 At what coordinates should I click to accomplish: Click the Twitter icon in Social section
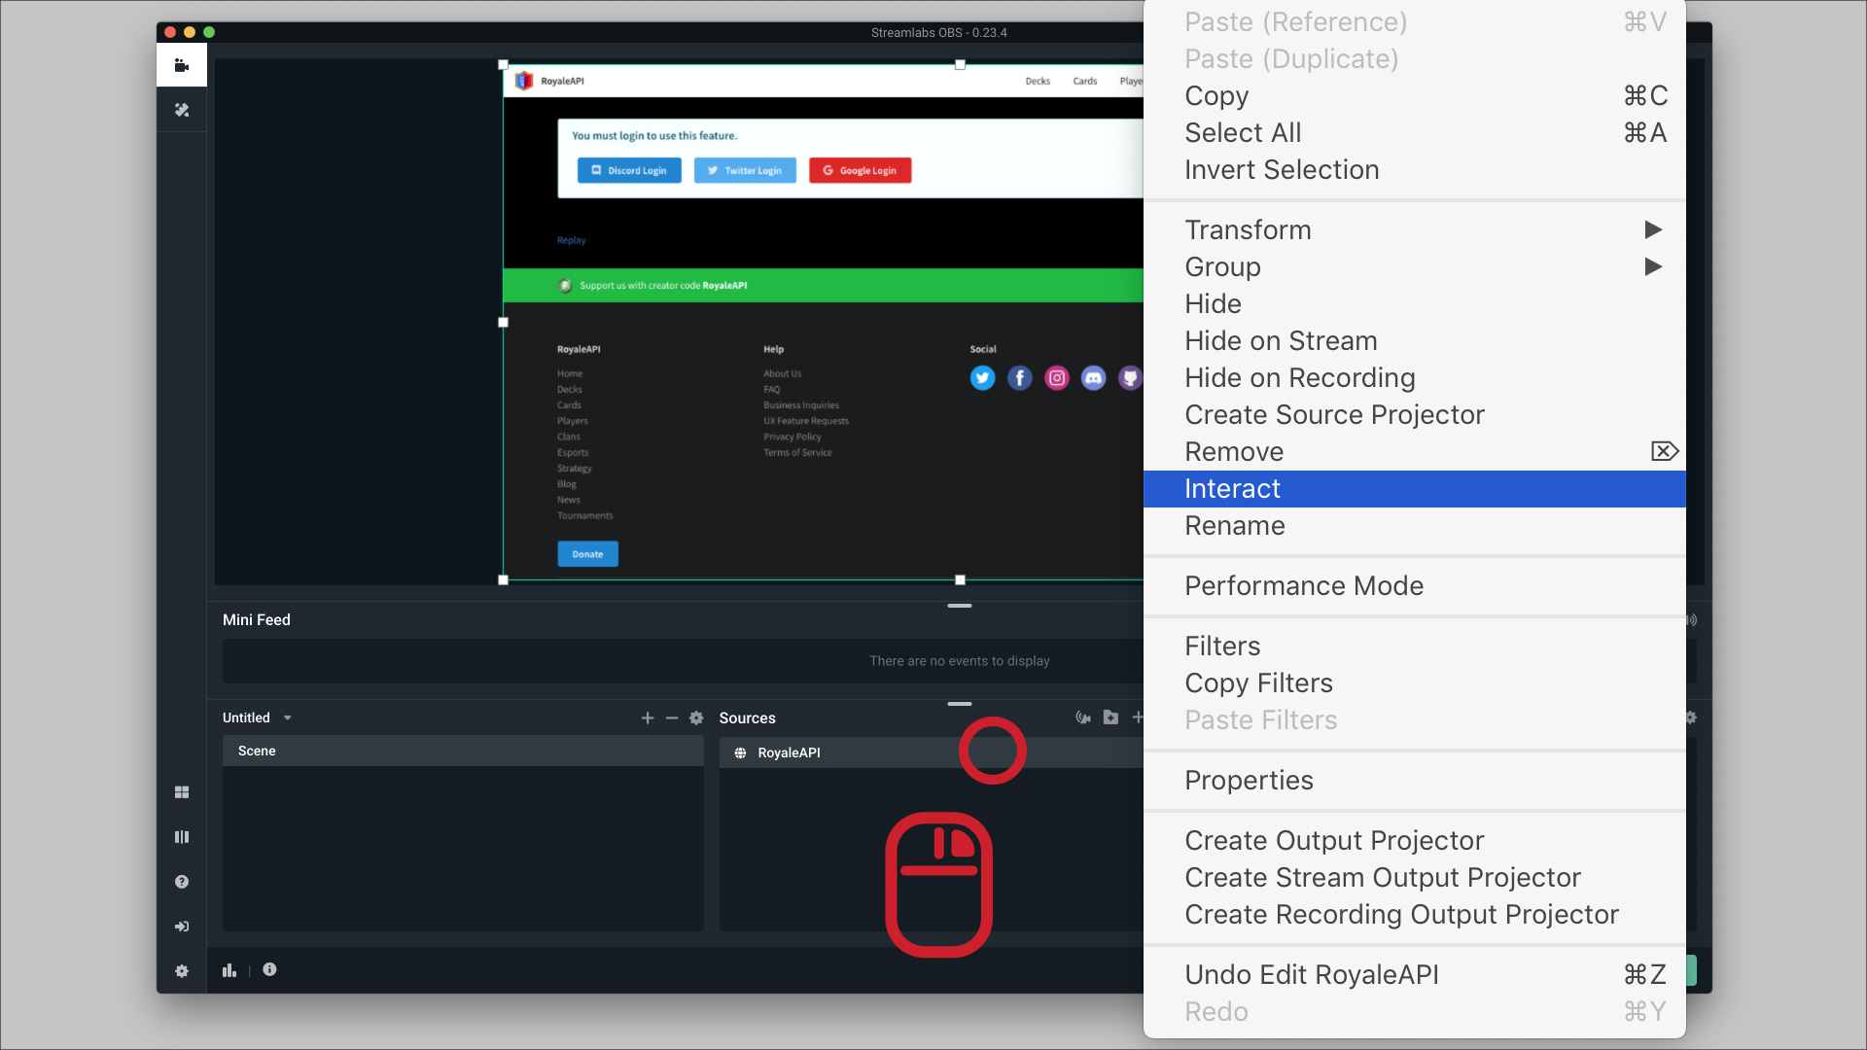point(982,378)
